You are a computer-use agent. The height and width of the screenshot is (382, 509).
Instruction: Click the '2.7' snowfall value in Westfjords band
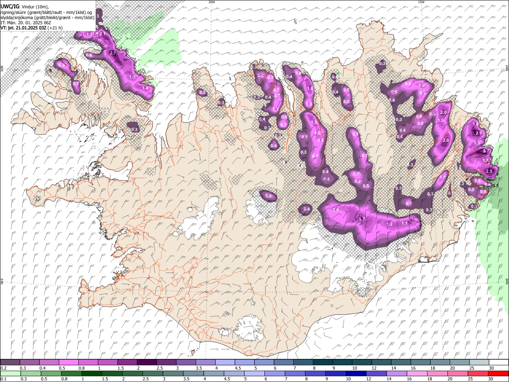point(113,53)
